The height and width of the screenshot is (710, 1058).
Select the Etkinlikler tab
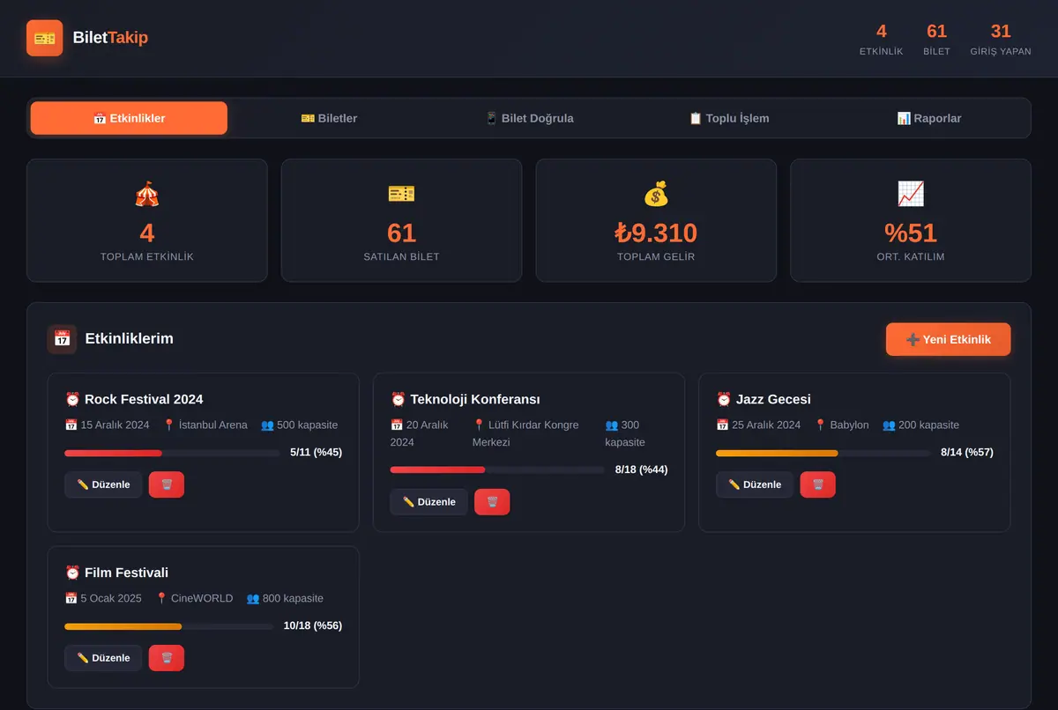click(129, 118)
